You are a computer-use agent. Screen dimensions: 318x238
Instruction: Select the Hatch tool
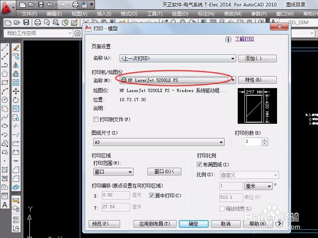pyautogui.click(x=5, y=170)
